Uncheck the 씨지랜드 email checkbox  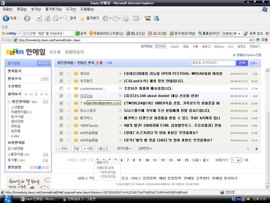point(61,81)
